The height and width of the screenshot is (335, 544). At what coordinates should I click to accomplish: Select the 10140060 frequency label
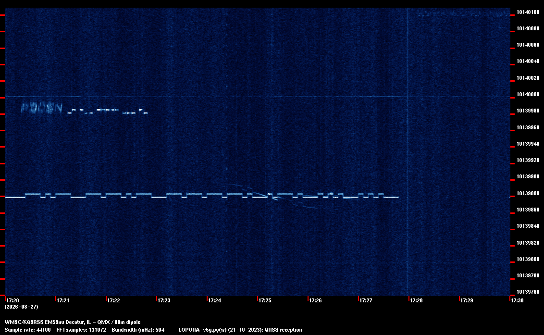(x=528, y=45)
